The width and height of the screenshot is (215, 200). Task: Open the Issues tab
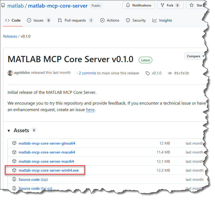pyautogui.click(x=39, y=20)
